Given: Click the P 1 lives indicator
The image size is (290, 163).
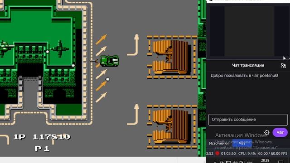Looking at the screenshot, I should tap(42, 149).
